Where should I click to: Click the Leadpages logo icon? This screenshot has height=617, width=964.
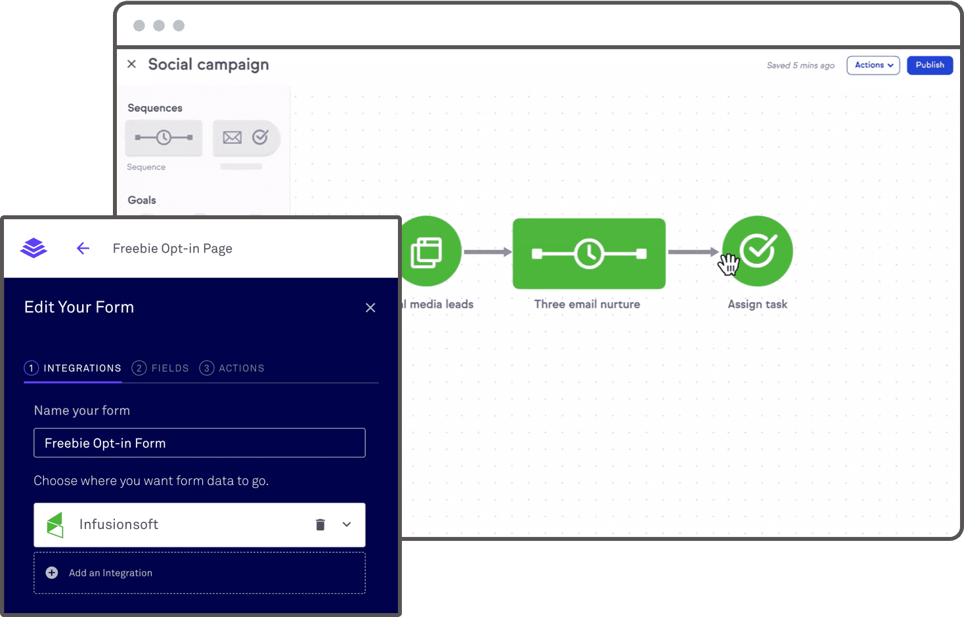(33, 247)
